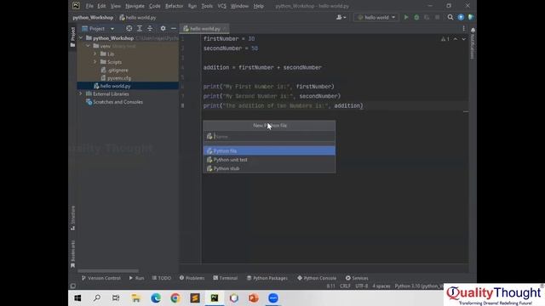Open Notifications side panel
Screen dimensions: 545x306
[473, 43]
